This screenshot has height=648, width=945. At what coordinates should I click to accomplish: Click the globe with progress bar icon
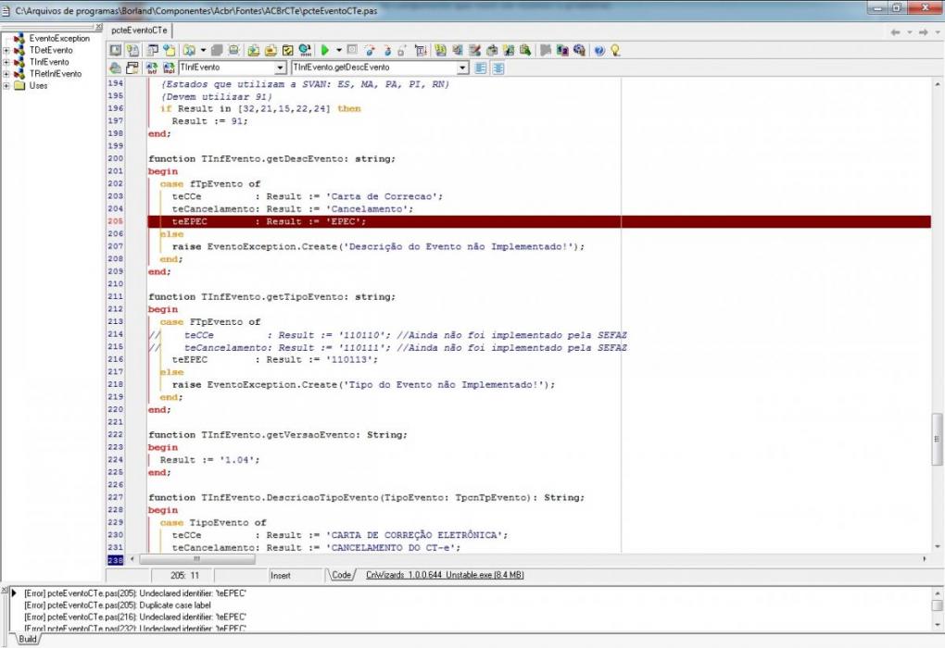[305, 51]
